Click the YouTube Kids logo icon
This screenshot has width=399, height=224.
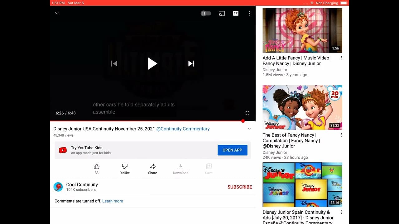63,150
